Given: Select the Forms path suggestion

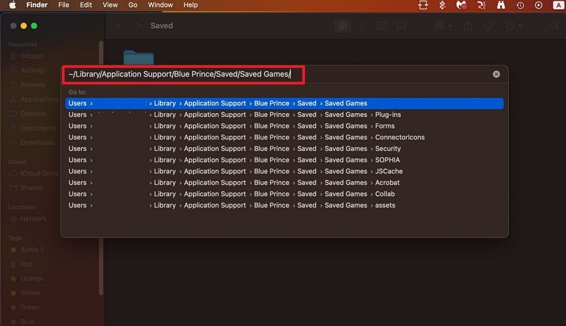Looking at the screenshot, I should tap(284, 126).
